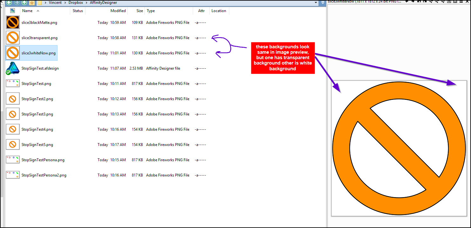This screenshot has width=471, height=228.
Task: Click the folder icon in address bar
Action: pos(40,3)
